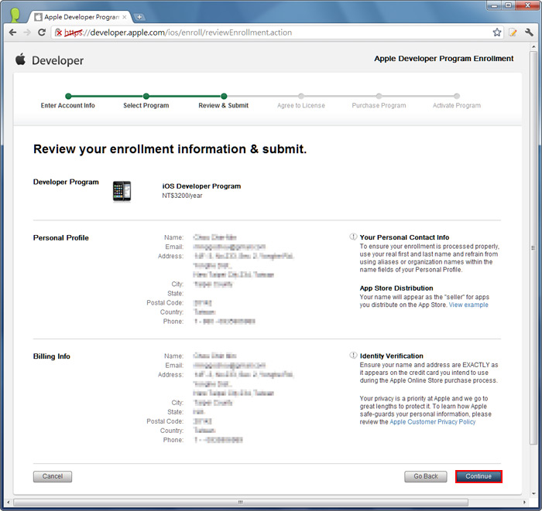Click the scroll right arrow
The image size is (542, 511).
pyautogui.click(x=524, y=502)
